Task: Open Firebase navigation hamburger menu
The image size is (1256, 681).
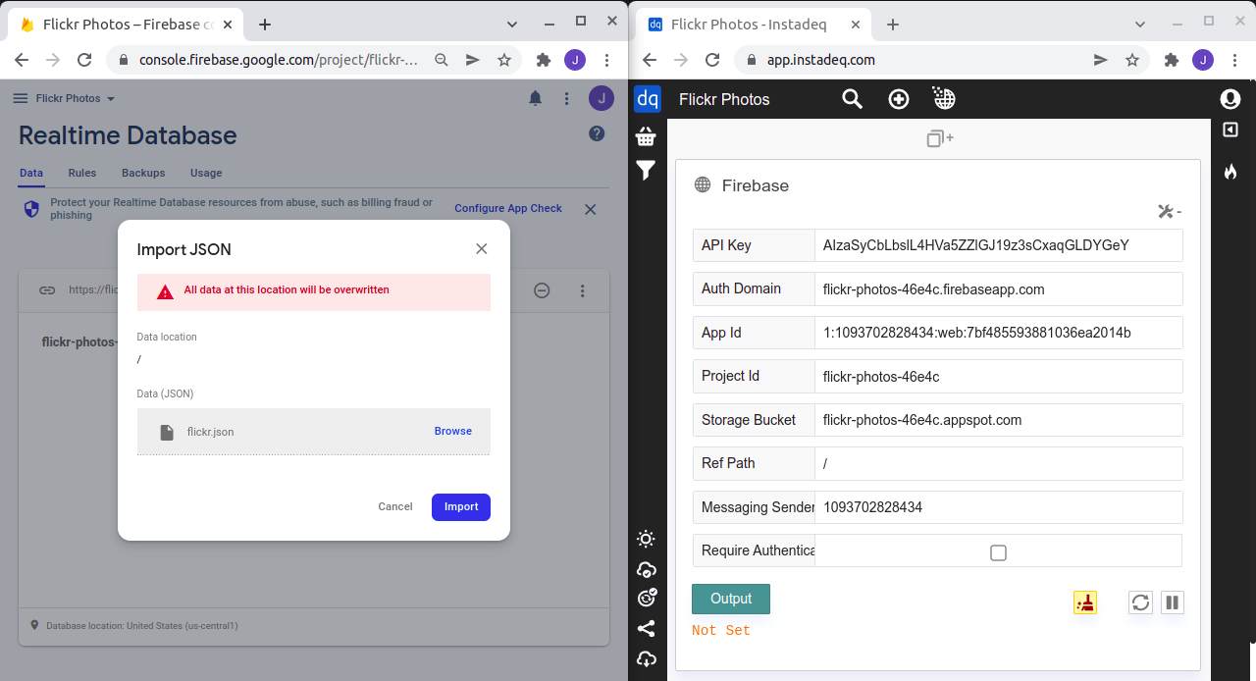Action: [x=20, y=98]
